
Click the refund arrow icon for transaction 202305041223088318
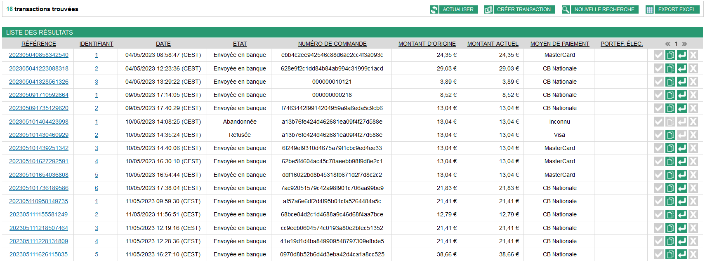[x=682, y=68]
